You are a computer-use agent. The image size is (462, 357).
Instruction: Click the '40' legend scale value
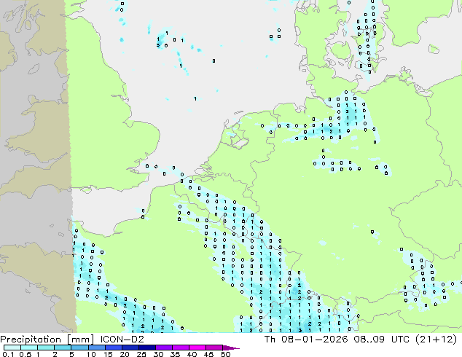[x=192, y=354]
